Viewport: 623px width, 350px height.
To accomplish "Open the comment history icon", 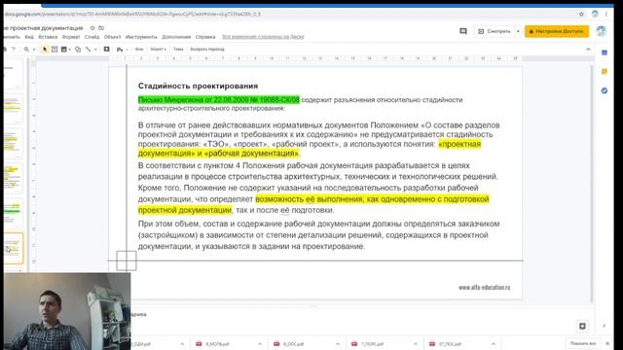I will (x=463, y=31).
